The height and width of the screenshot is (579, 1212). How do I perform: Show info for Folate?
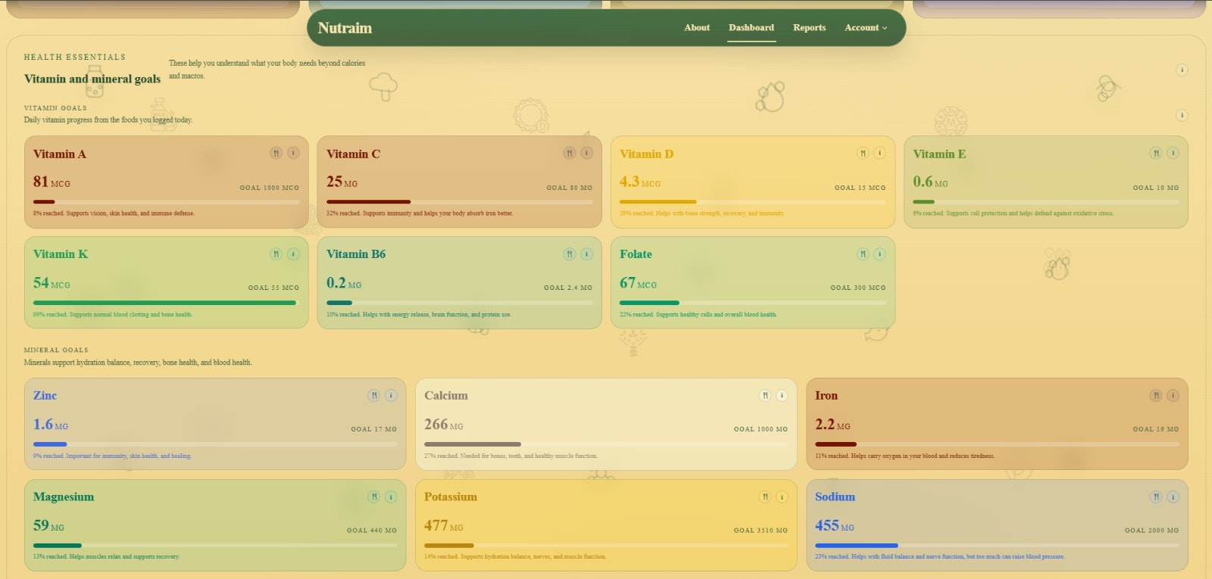879,254
